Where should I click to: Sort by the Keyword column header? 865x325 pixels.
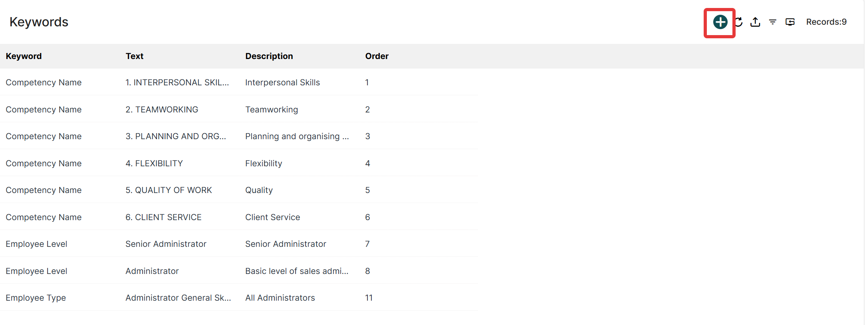click(24, 56)
